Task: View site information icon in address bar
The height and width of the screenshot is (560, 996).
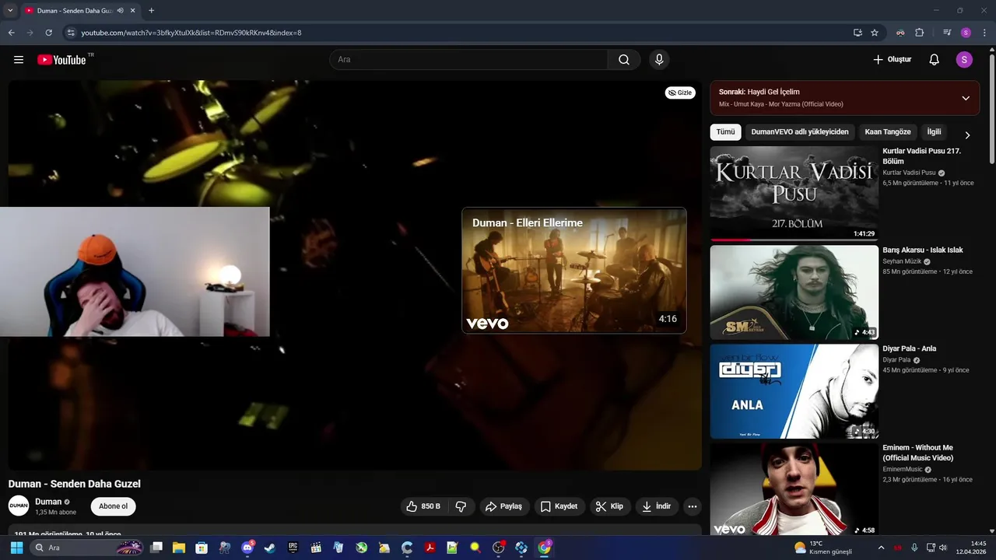Action: 71,33
